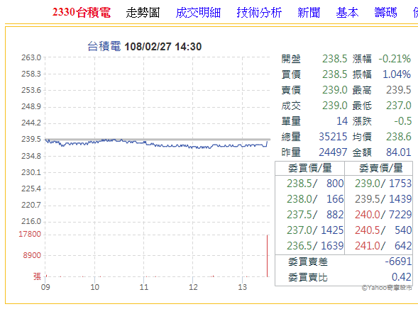Click the ask row 240.0/ 7229
Viewport: 418px width, 309px height.
click(383, 215)
